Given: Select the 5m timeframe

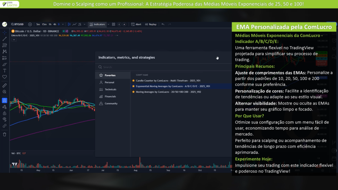Looking at the screenshot, I should (x=38, y=24).
